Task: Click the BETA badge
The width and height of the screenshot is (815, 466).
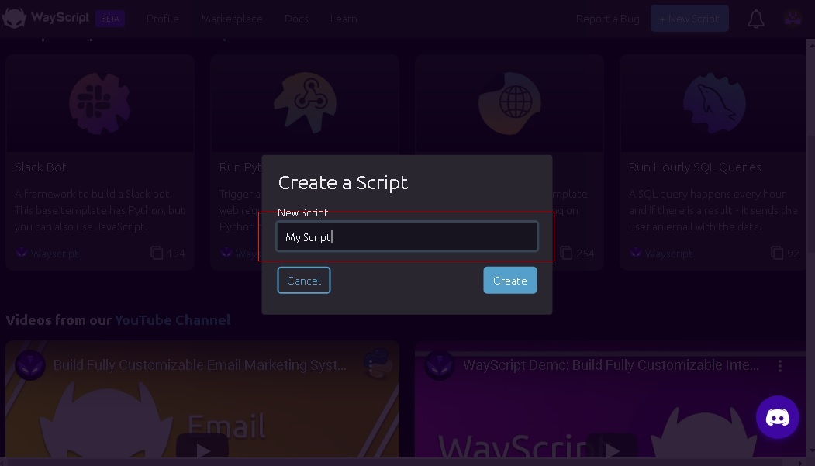Action: click(109, 18)
